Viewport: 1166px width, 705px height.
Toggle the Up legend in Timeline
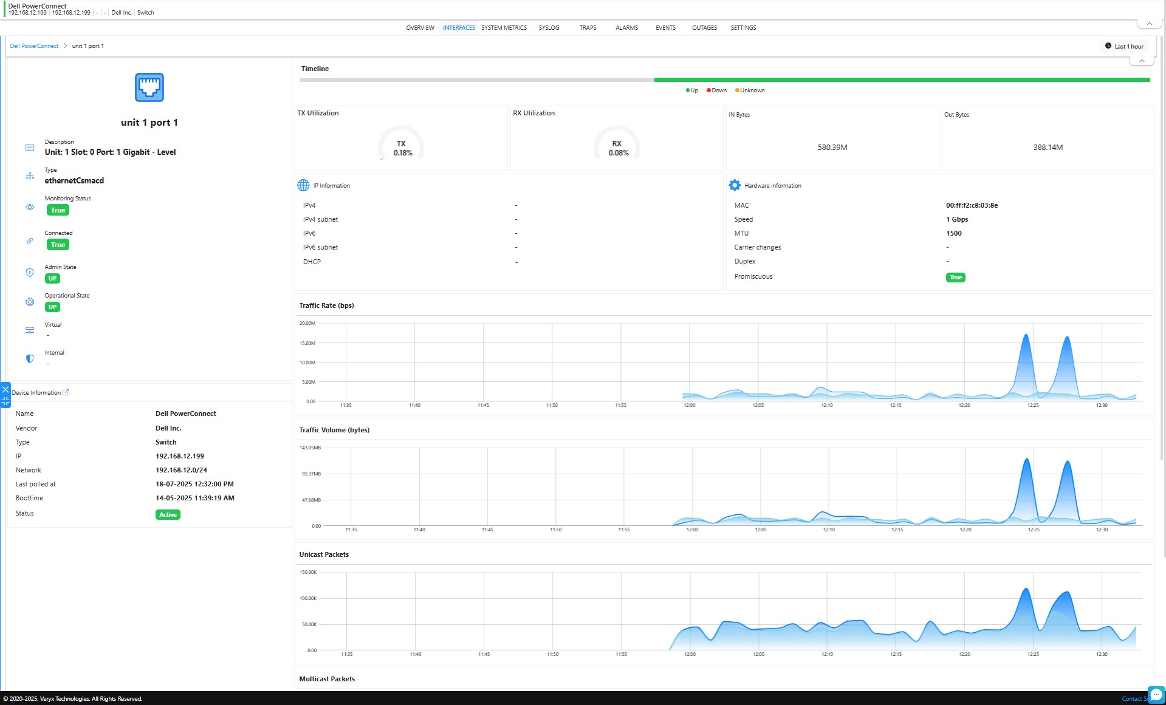(x=692, y=90)
